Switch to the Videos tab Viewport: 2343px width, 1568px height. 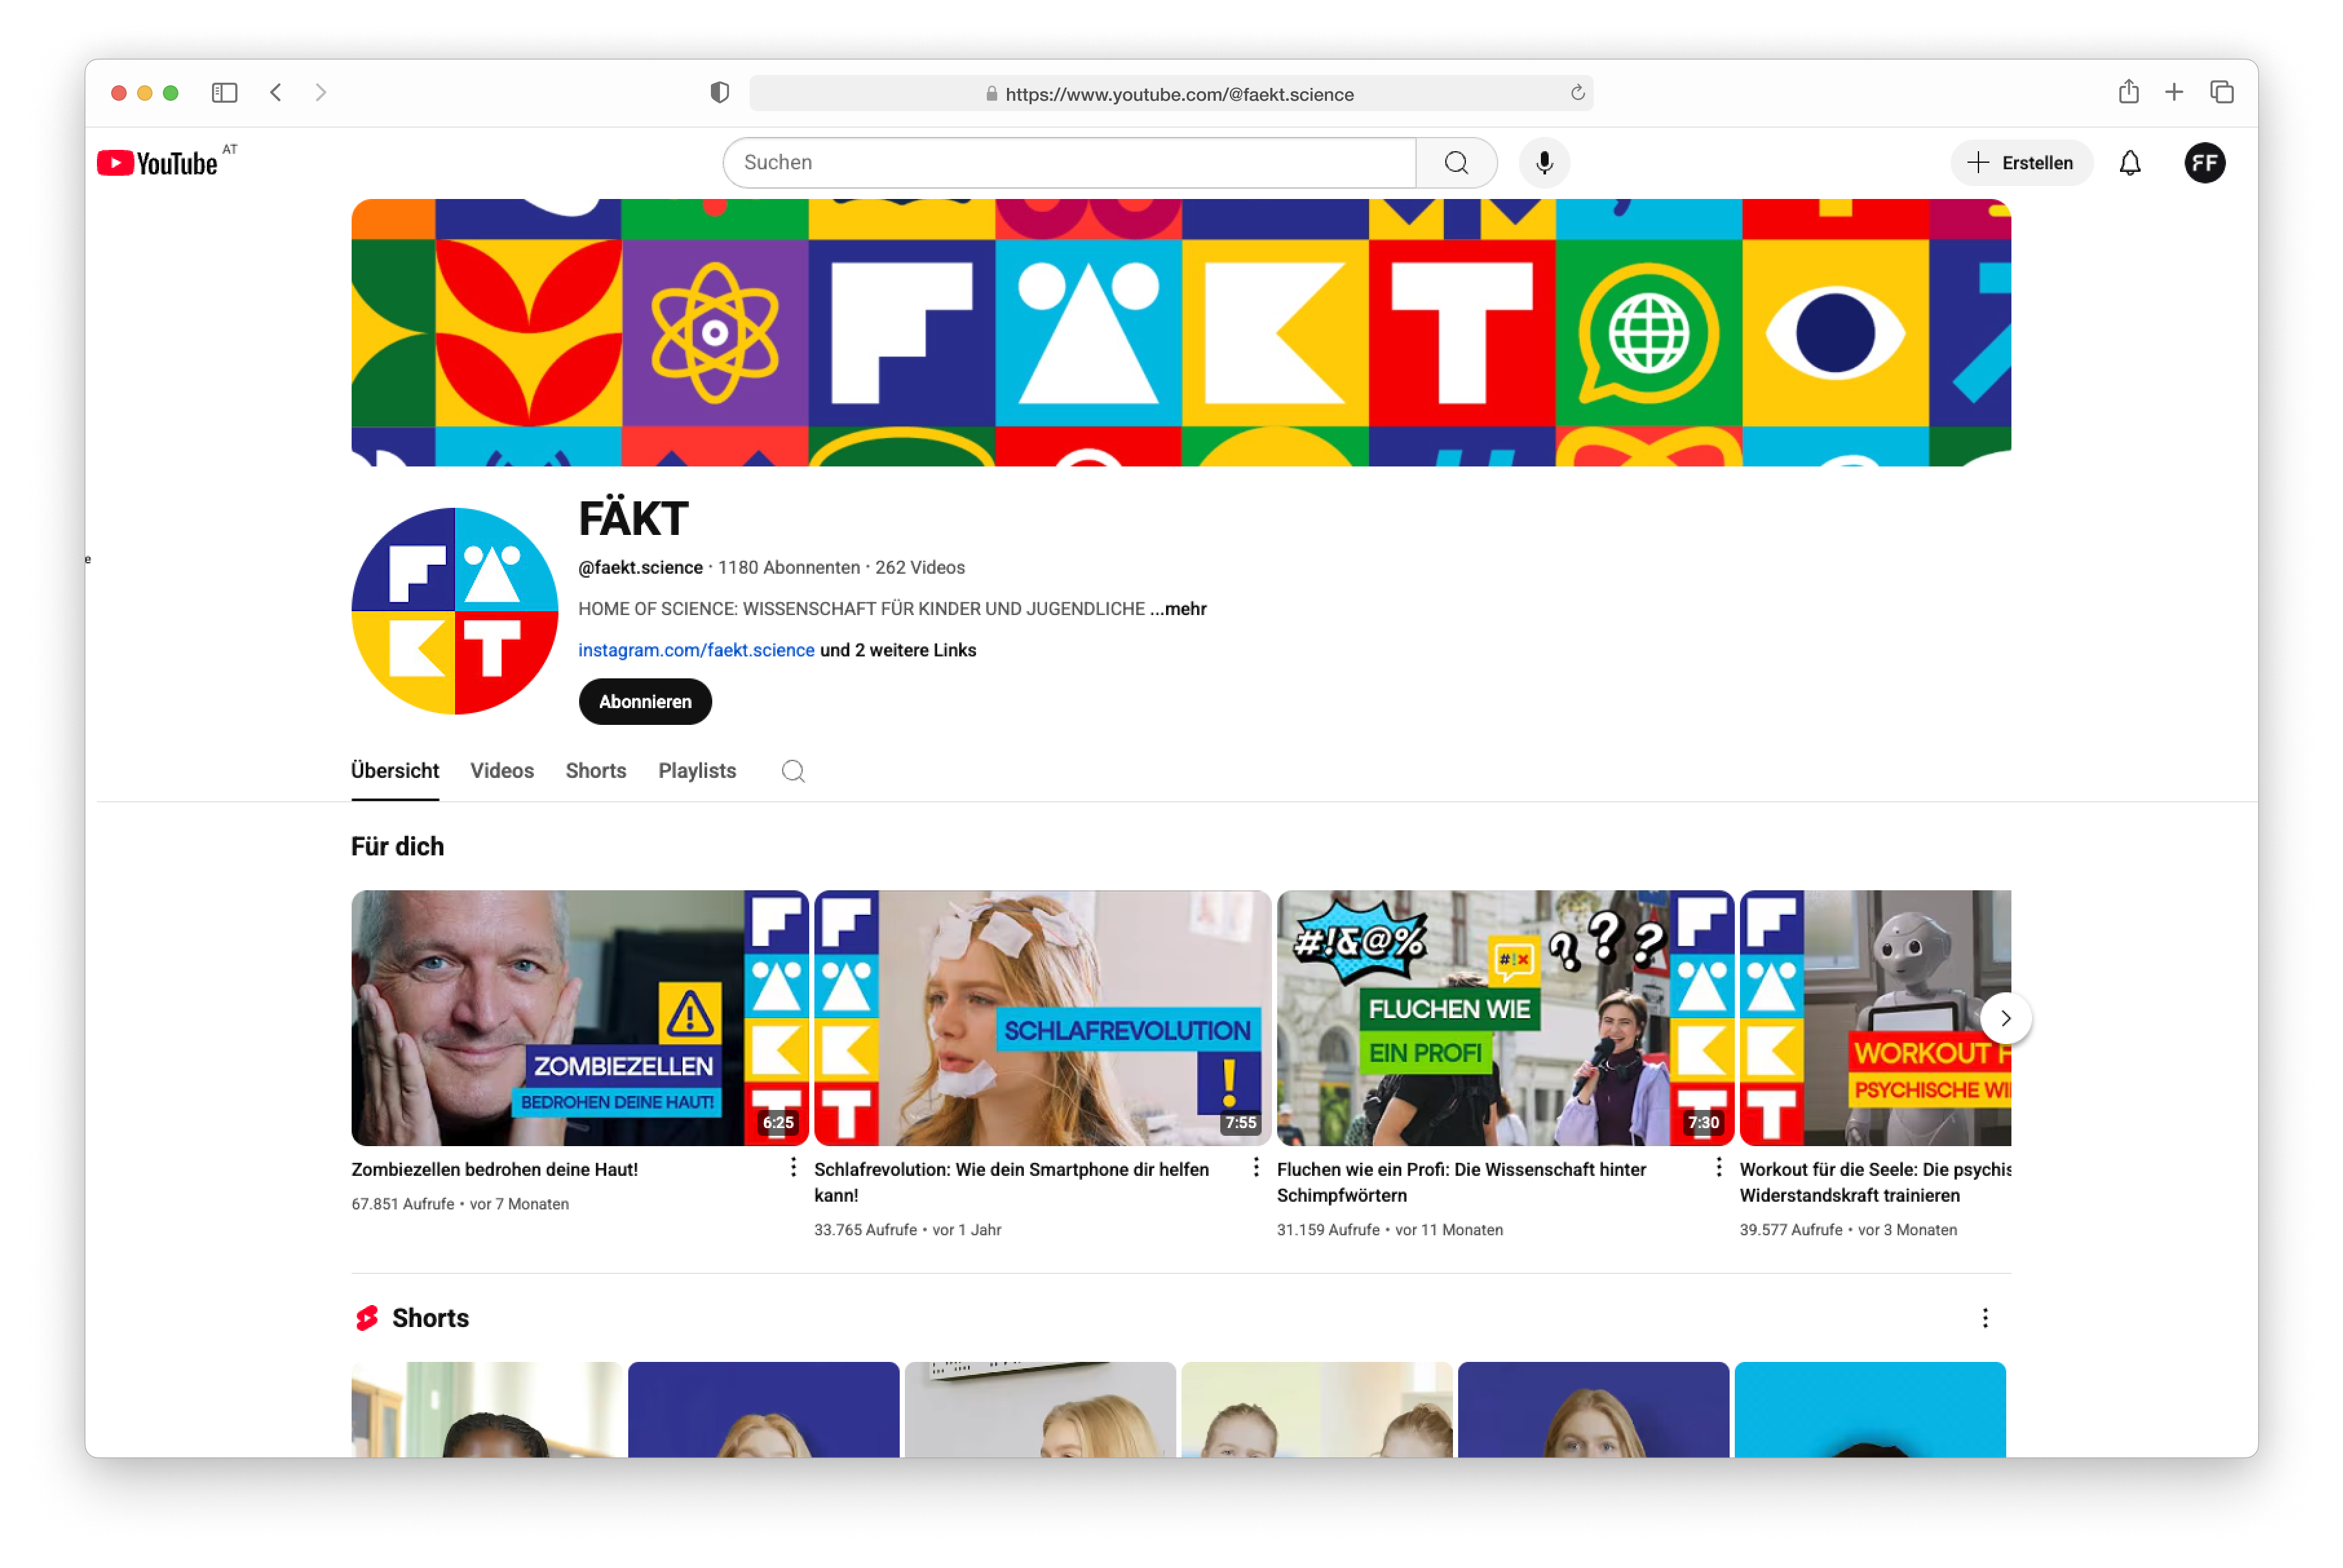tap(501, 771)
